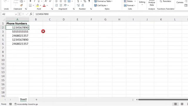Apply Accounting number format dollar sign
Screen dimensions: 188x106
coord(78,1)
